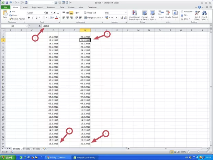Viewport: 213px width, 160px height.
Task: Toggle Bold formatting
Action: coord(29,18)
